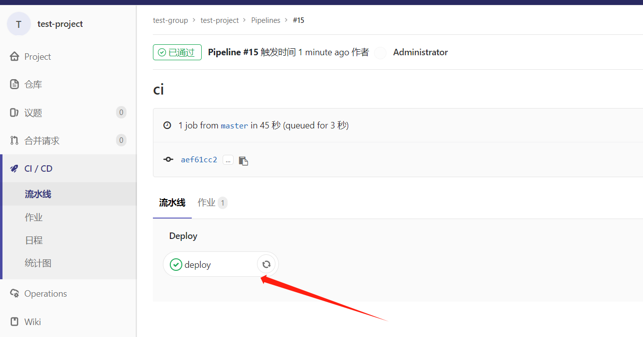Click the 已通过 passed status badge

[x=177, y=52]
